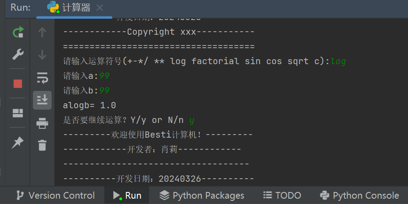Close the 计算器 run tab
The image size is (408, 204).
click(99, 8)
